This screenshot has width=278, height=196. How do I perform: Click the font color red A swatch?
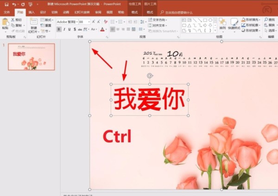pos(102,29)
